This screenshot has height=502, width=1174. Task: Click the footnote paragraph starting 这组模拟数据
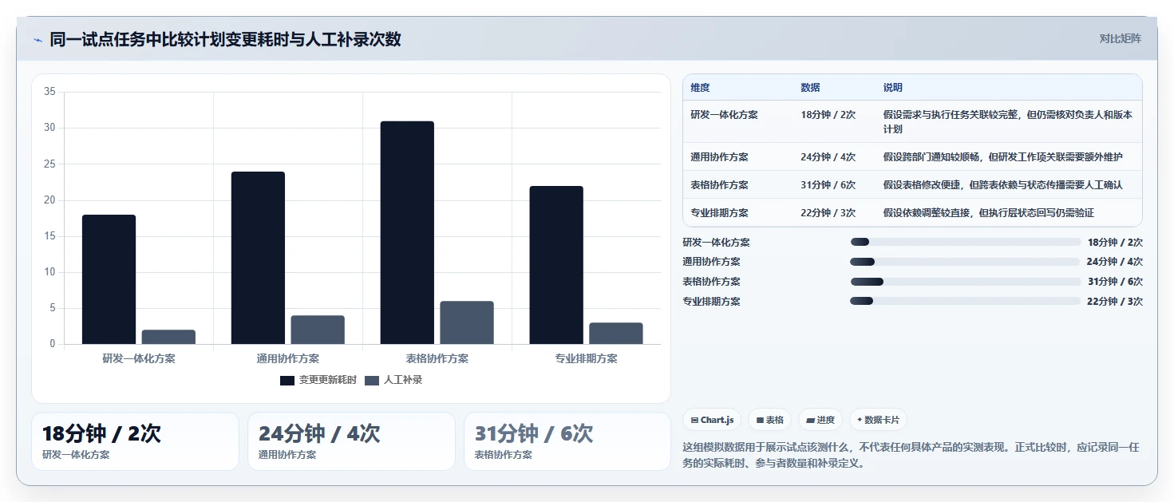pos(912,455)
